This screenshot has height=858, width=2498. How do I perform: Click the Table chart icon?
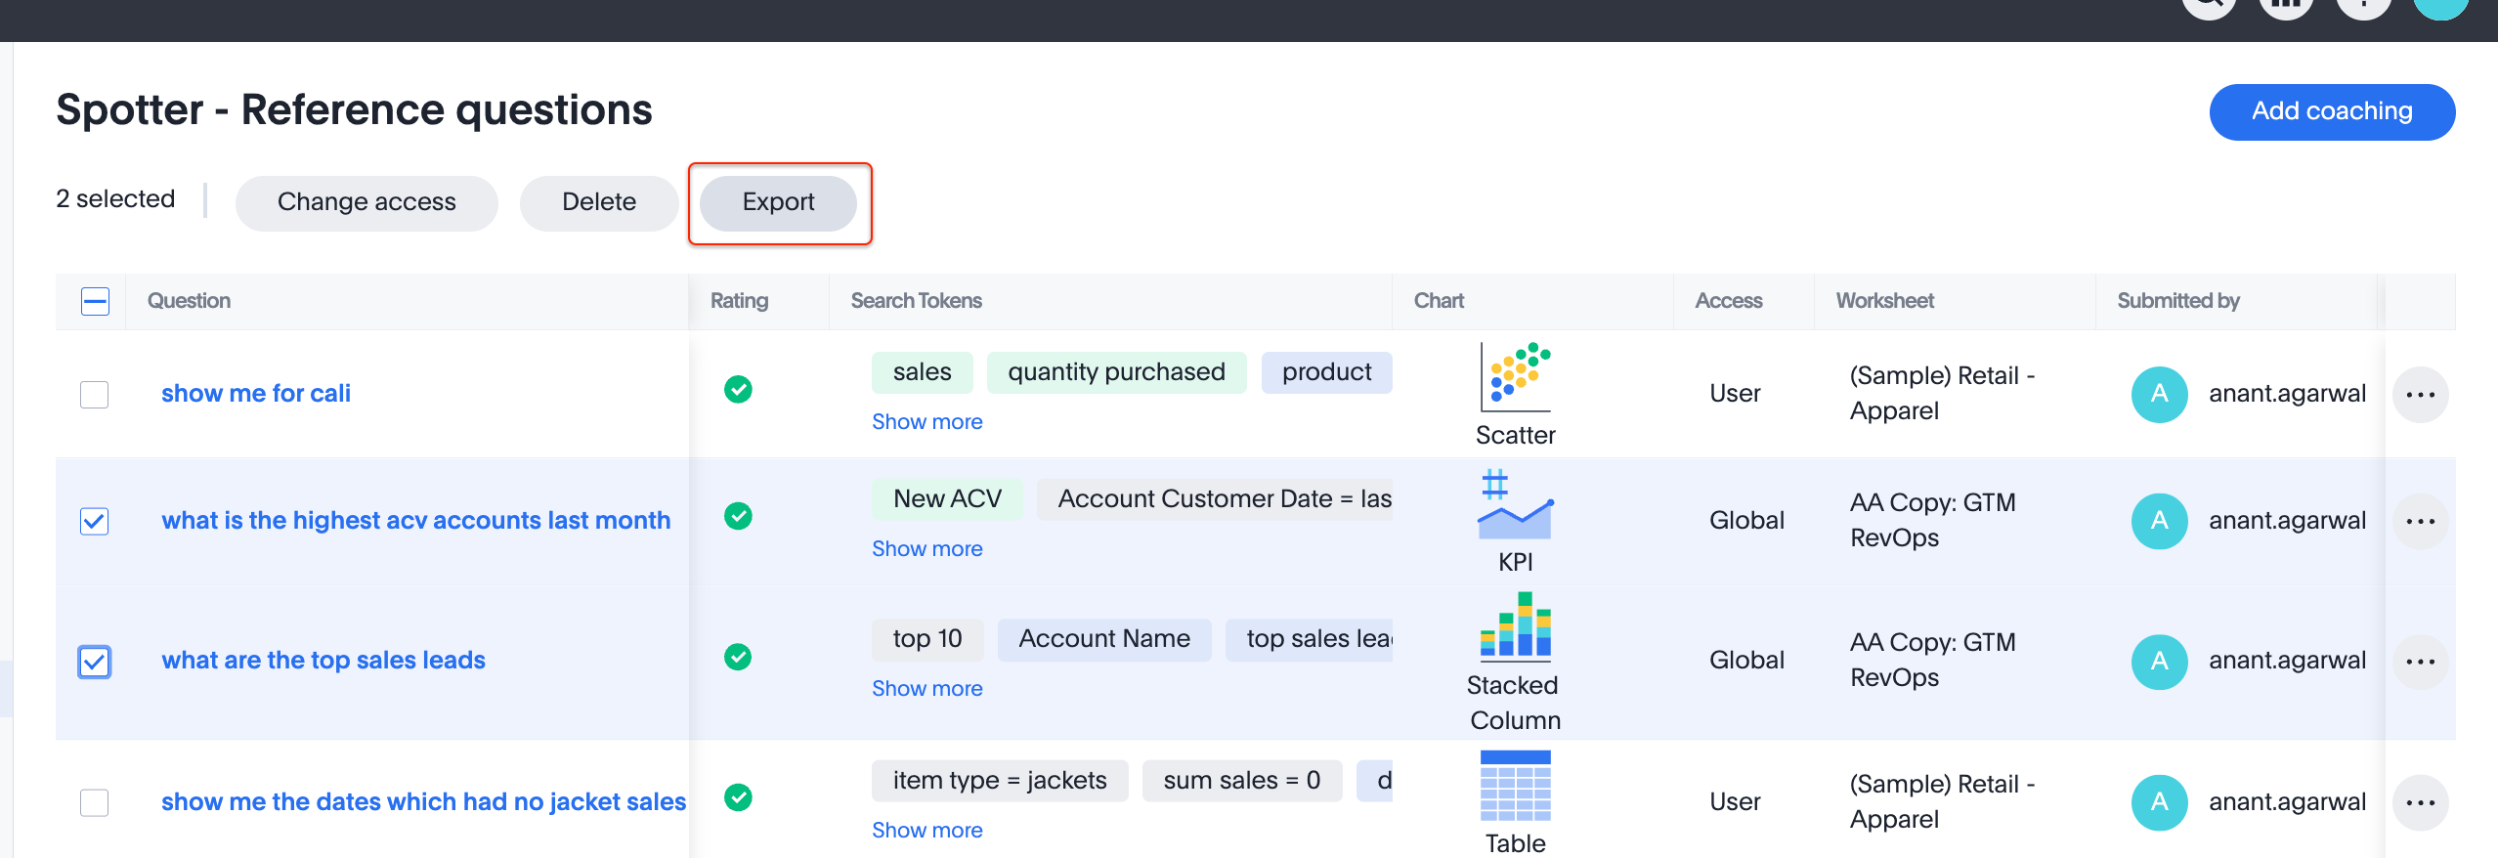pyautogui.click(x=1515, y=786)
